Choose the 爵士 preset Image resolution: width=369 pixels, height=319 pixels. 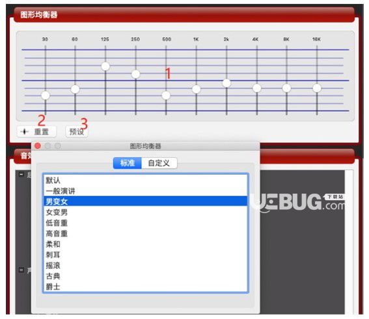(x=145, y=287)
